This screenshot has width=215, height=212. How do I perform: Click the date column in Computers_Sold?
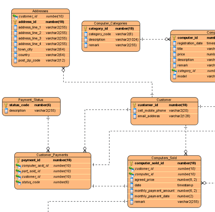tap(138, 185)
